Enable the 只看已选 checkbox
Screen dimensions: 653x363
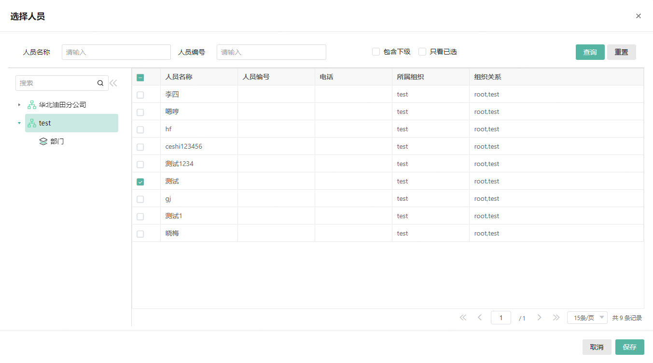[422, 51]
